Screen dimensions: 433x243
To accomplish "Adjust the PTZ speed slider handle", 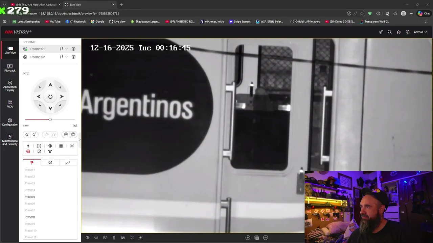I will click(x=50, y=119).
